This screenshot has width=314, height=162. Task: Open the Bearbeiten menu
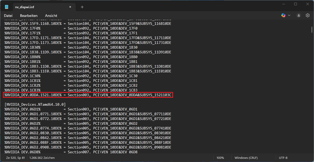28,16
